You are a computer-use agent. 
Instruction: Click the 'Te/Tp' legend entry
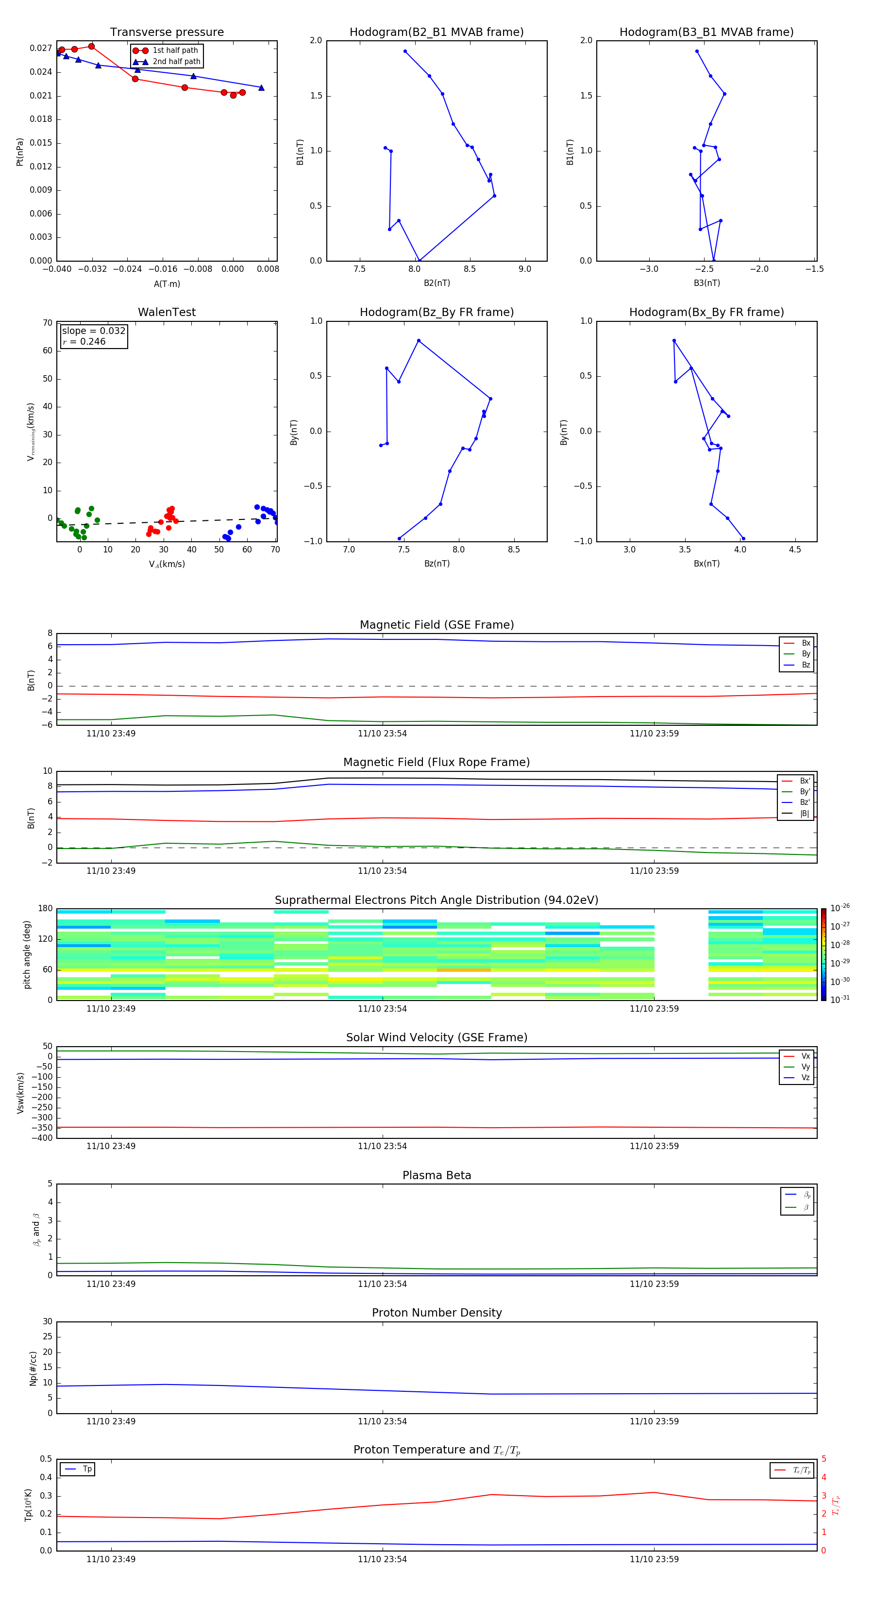792,1470
